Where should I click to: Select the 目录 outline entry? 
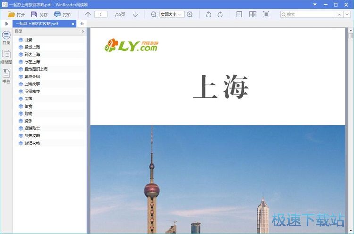click(x=28, y=40)
